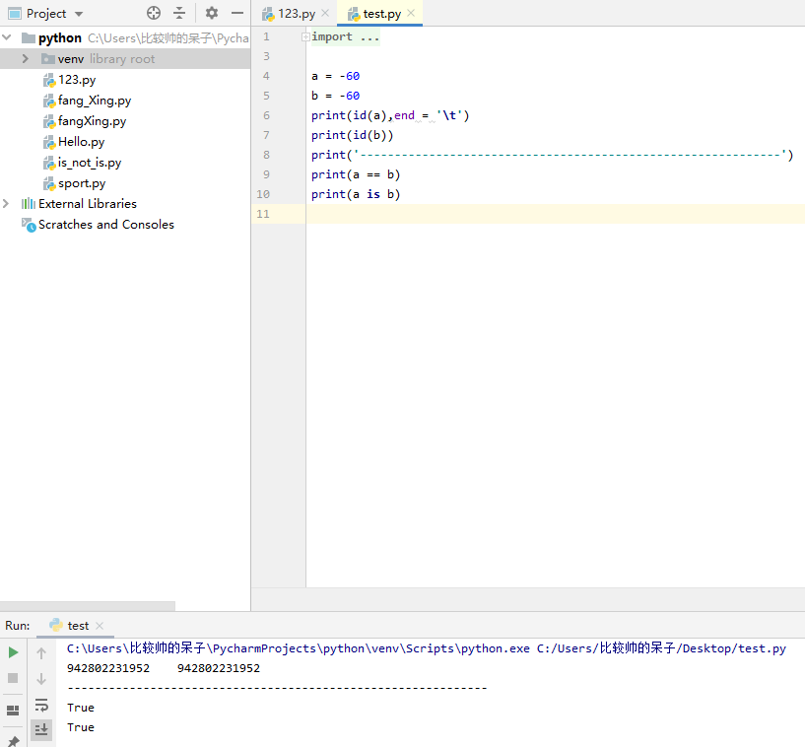805x747 pixels.
Task: Click the console python.exe command line
Action: tap(426, 648)
